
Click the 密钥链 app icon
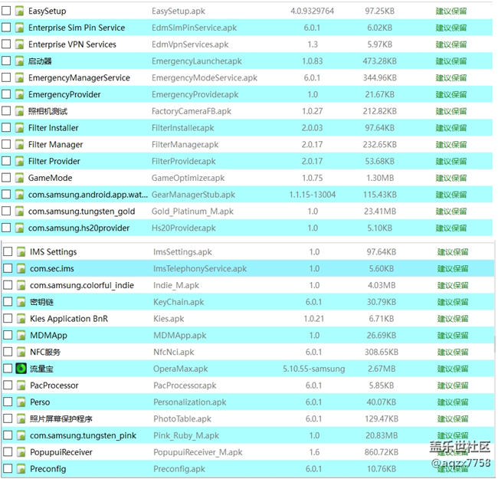pos(21,302)
